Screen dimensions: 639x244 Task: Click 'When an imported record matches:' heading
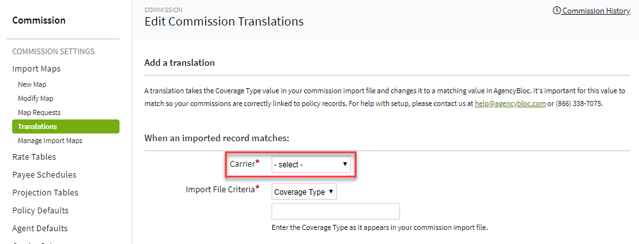click(x=217, y=138)
